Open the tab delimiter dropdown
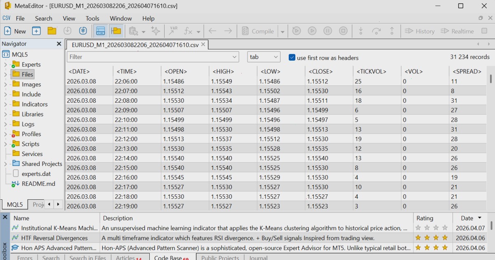The width and height of the screenshot is (495, 260). (x=264, y=57)
